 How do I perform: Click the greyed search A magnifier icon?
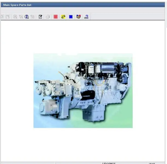tap(15, 17)
